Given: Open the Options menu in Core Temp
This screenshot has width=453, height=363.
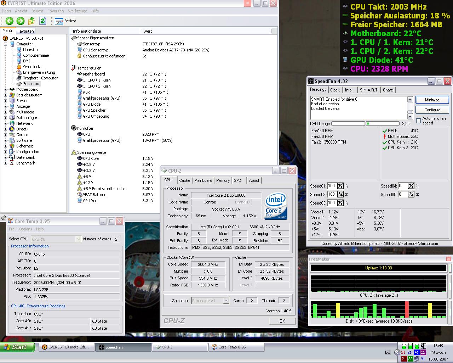Looking at the screenshot, I should tap(25, 229).
